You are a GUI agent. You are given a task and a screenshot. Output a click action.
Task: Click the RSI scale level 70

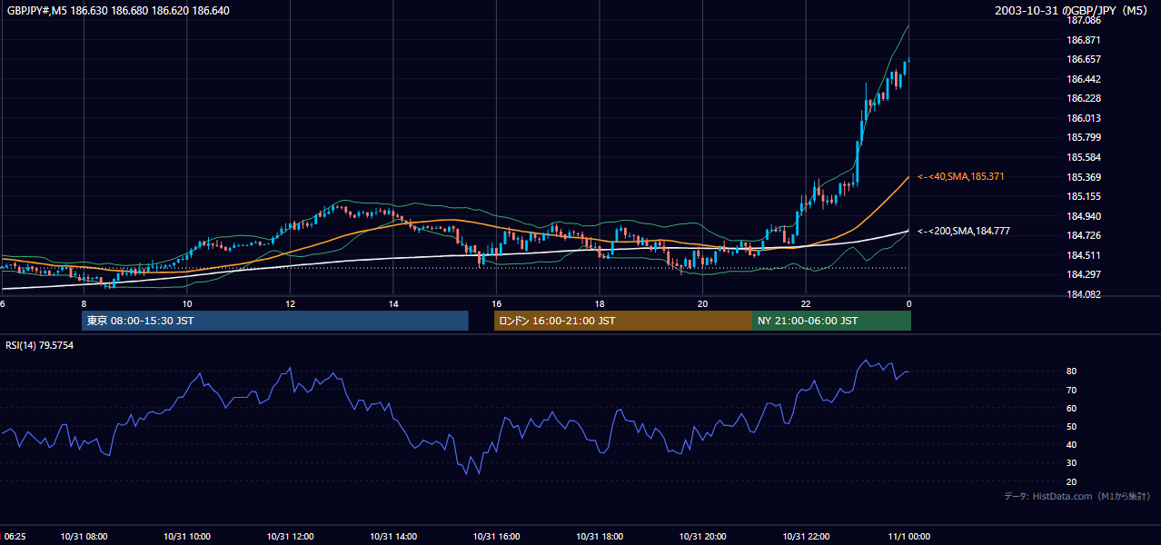point(1072,390)
